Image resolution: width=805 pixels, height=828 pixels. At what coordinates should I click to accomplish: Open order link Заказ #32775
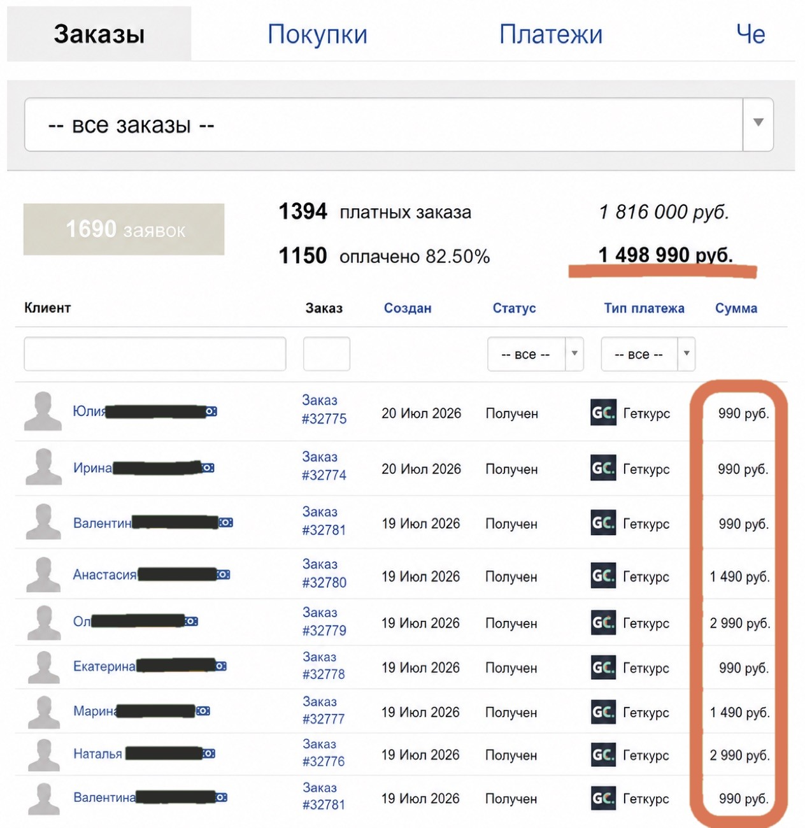(324, 410)
